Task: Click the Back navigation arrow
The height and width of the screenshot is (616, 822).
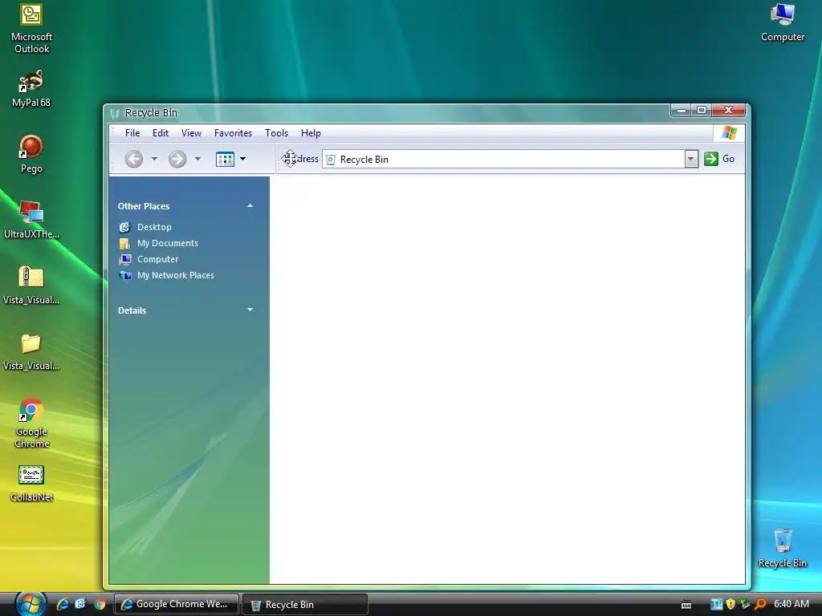Action: coord(134,159)
